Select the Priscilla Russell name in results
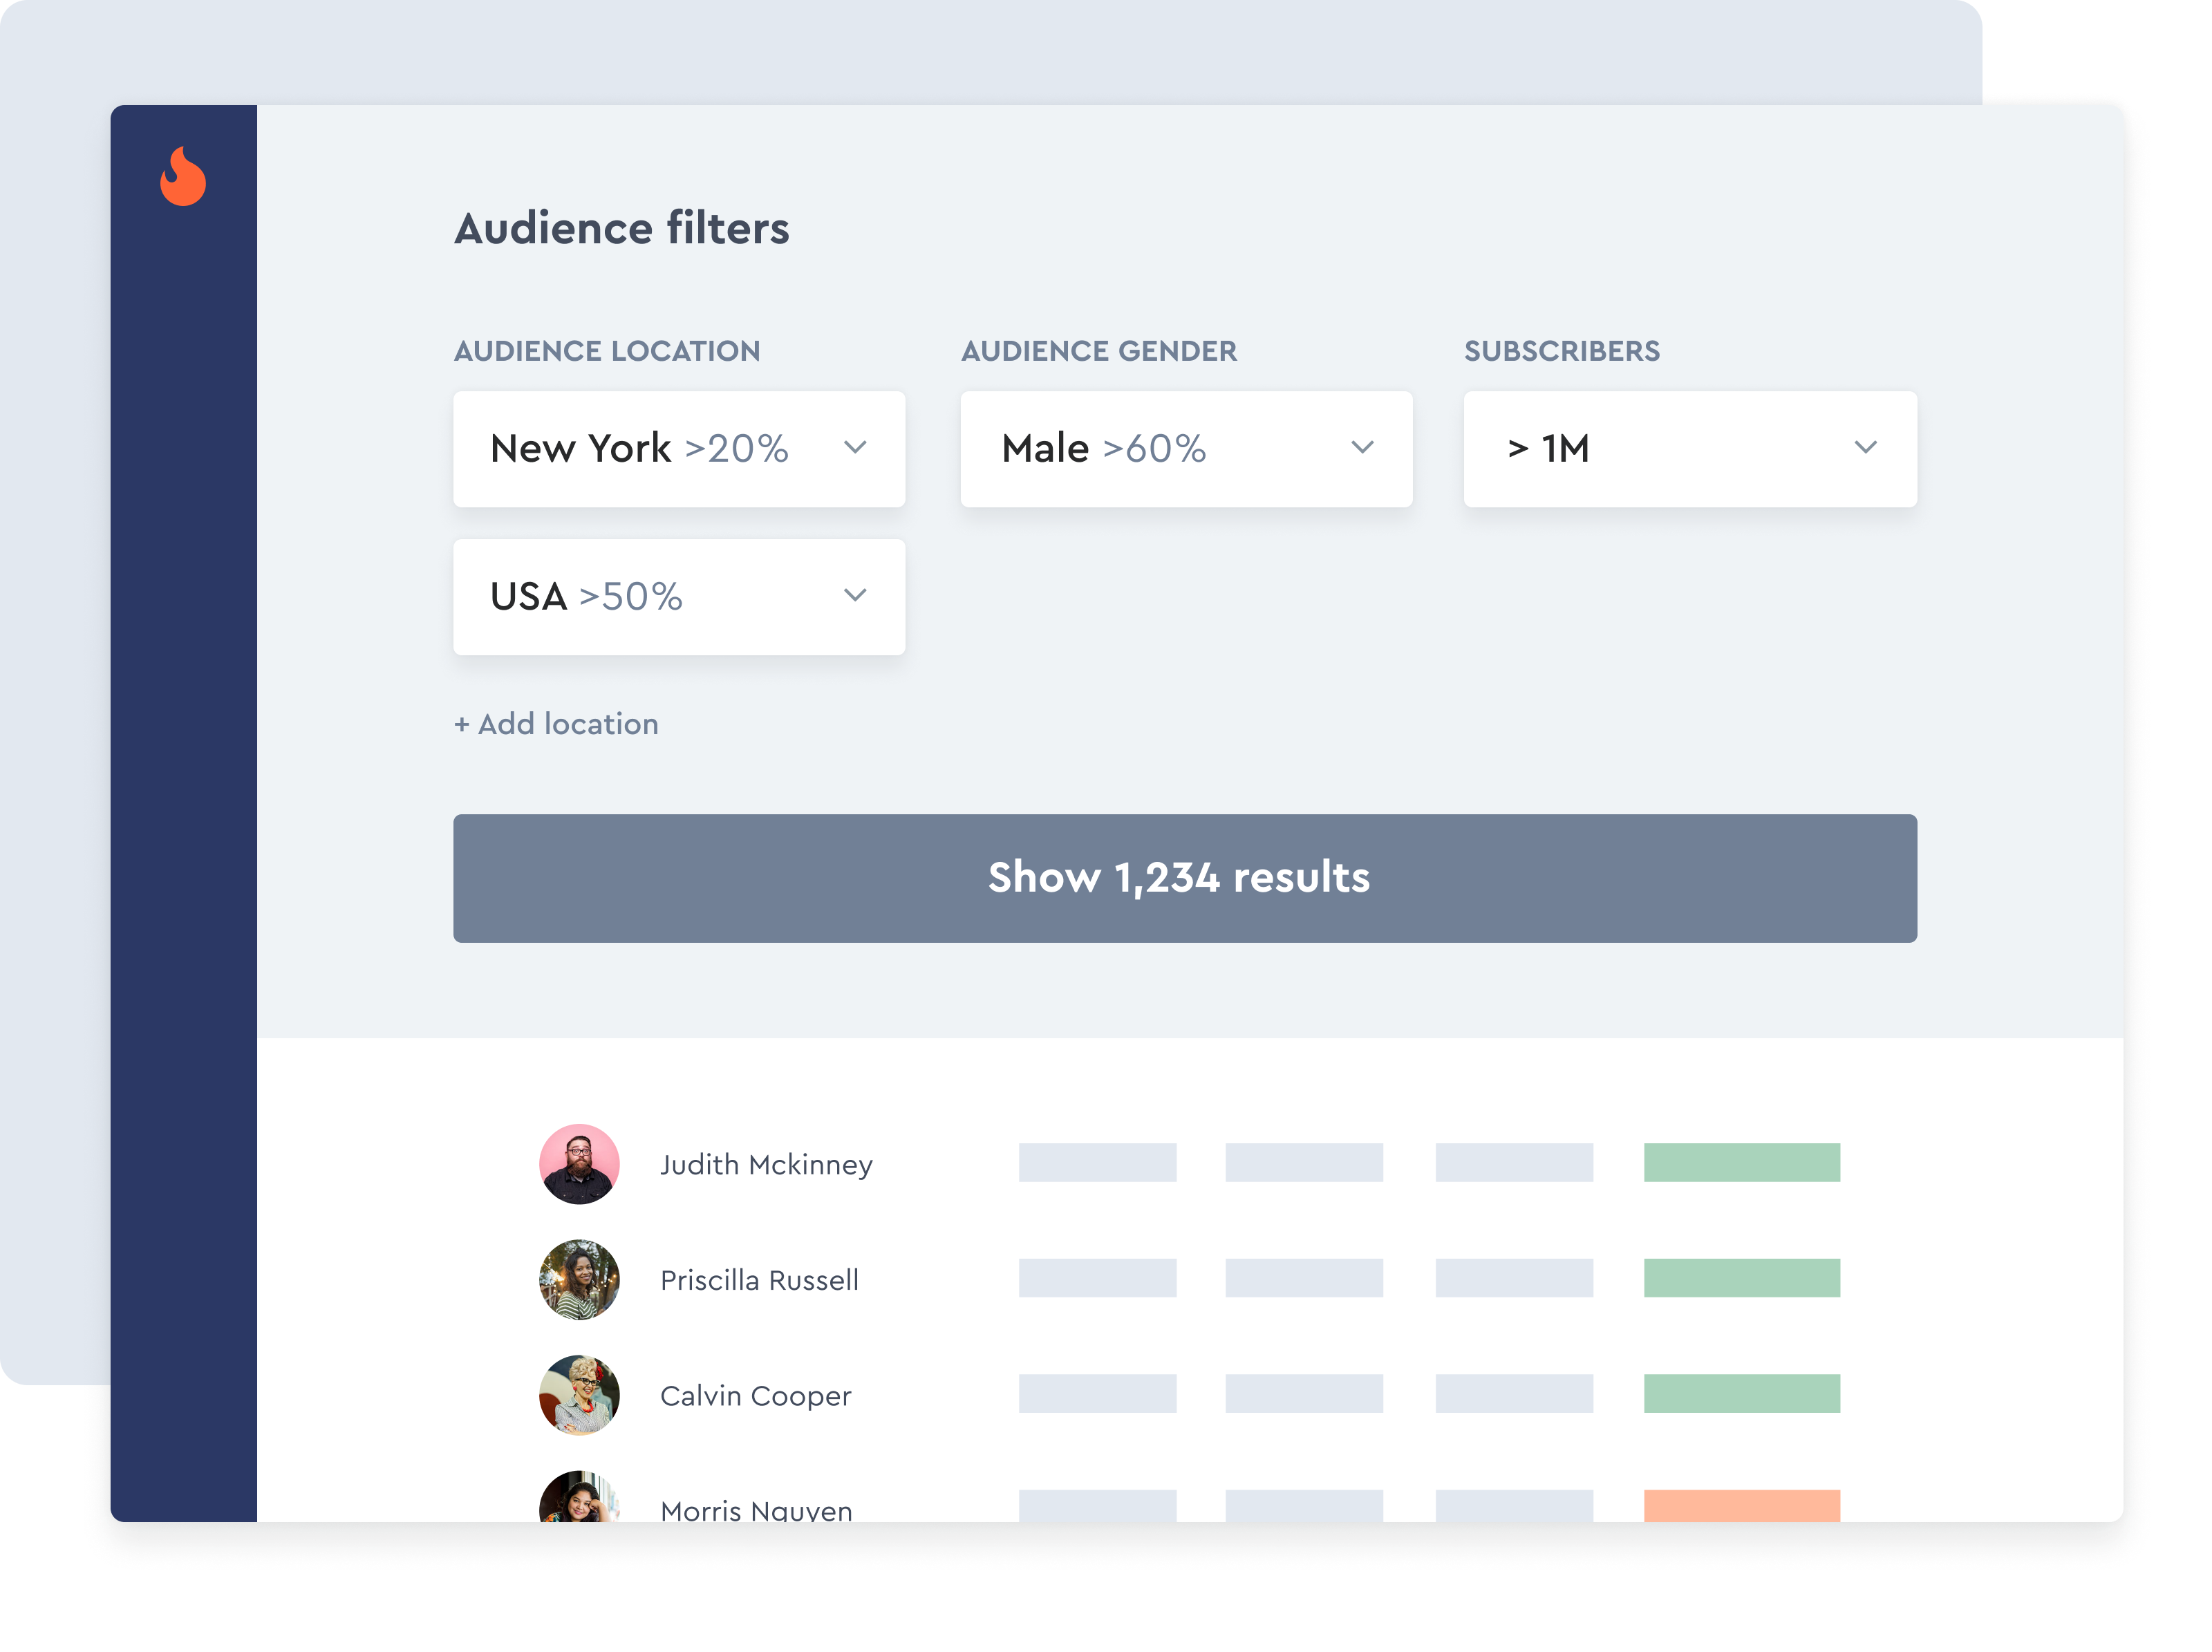 click(759, 1281)
